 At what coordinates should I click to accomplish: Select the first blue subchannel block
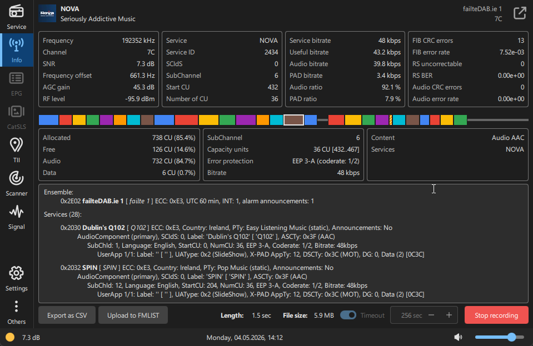pos(48,120)
